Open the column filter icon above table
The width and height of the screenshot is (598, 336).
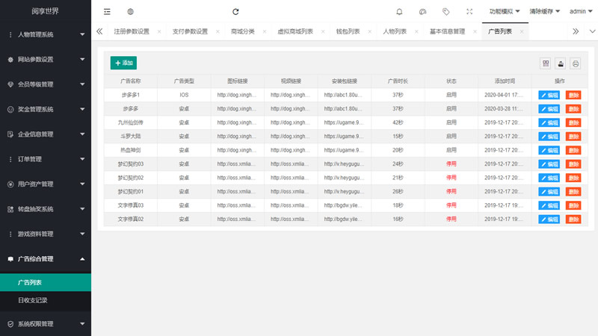[x=546, y=63]
